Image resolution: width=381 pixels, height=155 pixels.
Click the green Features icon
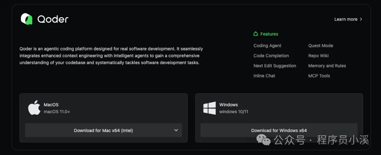tap(256, 34)
